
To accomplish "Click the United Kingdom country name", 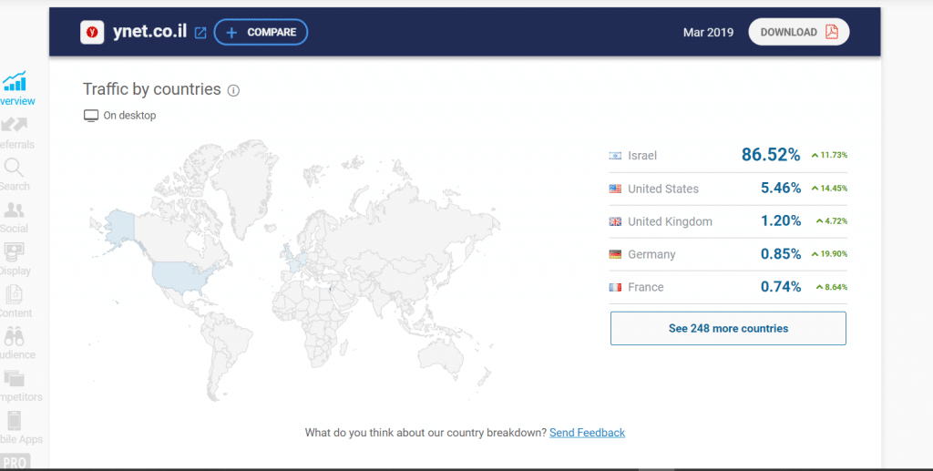I will [670, 221].
